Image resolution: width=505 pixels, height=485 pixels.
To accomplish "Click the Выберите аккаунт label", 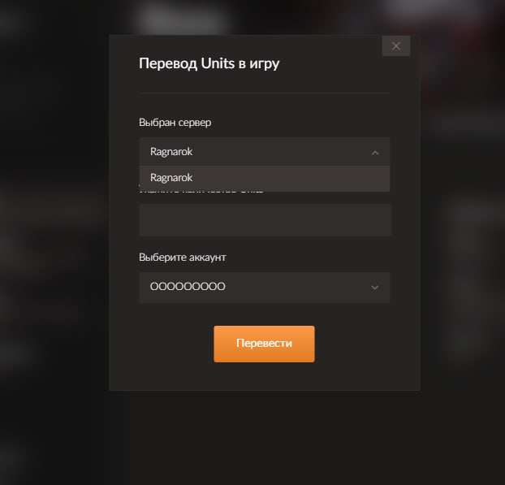I will tap(183, 258).
